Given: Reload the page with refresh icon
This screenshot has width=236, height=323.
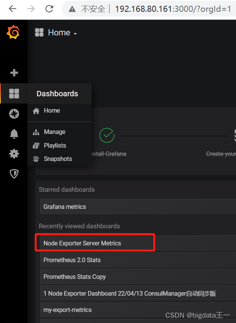Looking at the screenshot, I should 49,9.
